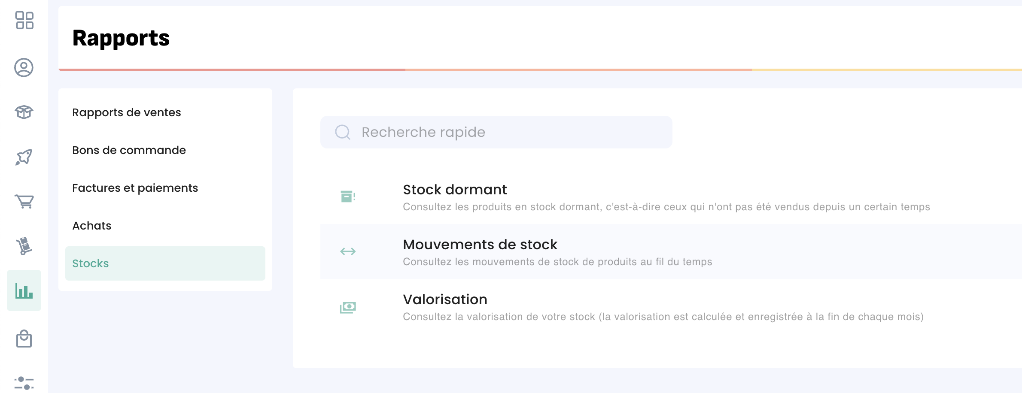Open Bons de commande reports
Screen dimensions: 1022x393
(129, 150)
